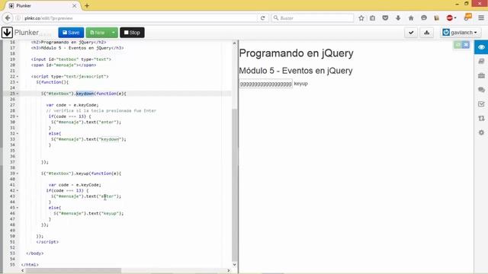The image size is (488, 274).
Task: Collapse code fold arrow at line 23
Action: pos(18,82)
